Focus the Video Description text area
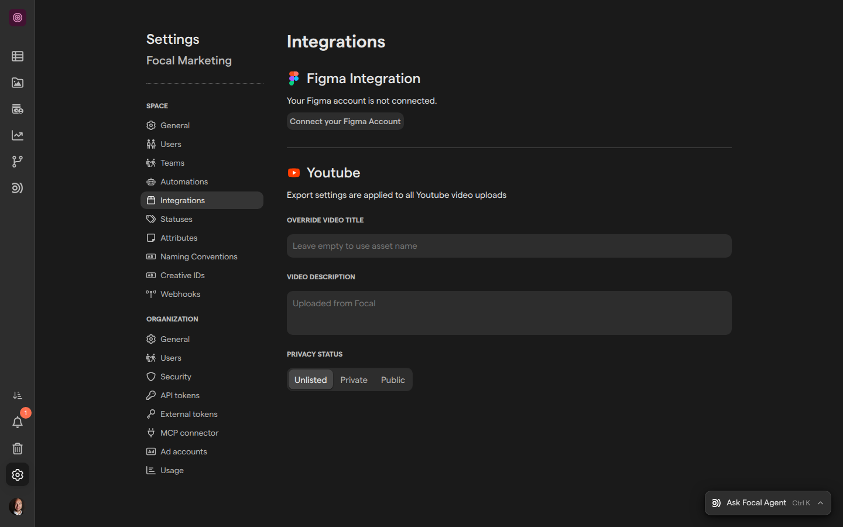 coord(509,313)
